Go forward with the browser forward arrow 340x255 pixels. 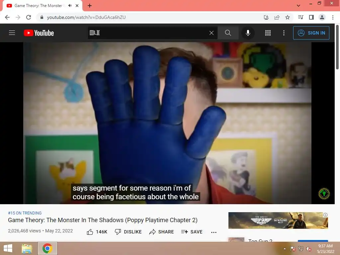click(x=18, y=17)
